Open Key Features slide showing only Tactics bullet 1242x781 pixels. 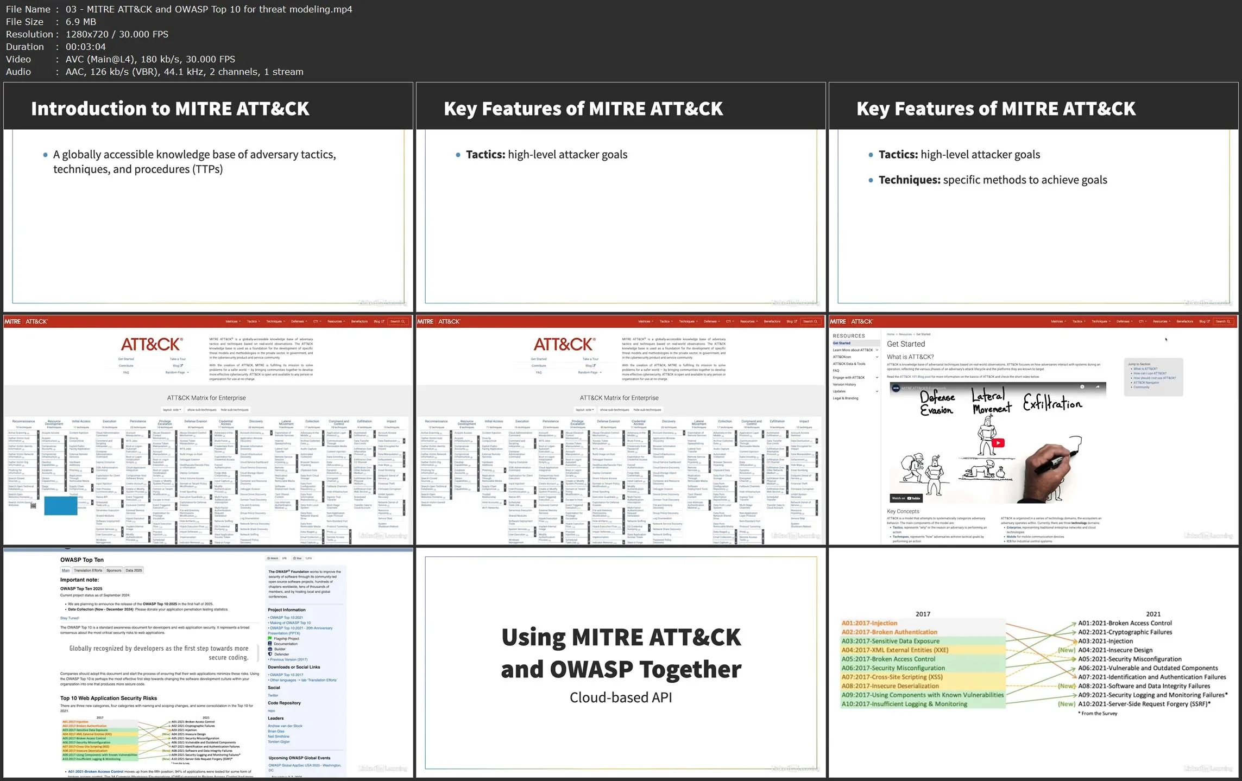click(621, 196)
